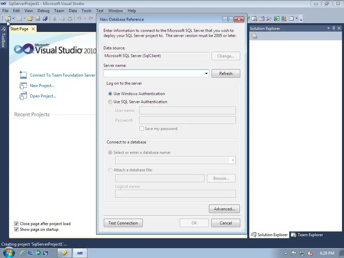The width and height of the screenshot is (344, 258).
Task: Expand the Server name dropdown
Action: point(206,74)
